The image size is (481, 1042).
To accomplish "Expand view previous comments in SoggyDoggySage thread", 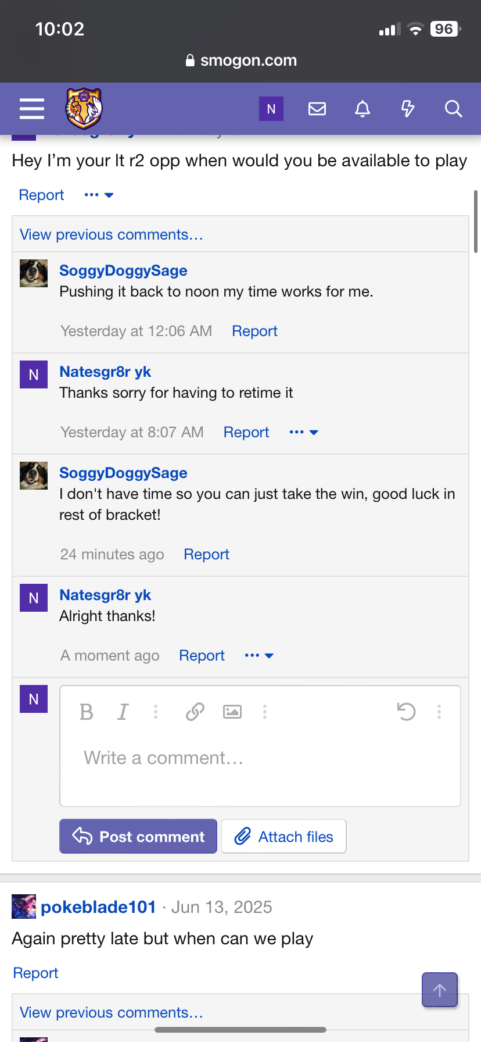I will tap(112, 234).
